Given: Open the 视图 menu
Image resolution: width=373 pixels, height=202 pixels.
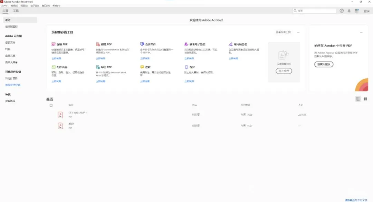Looking at the screenshot, I should tap(24, 6).
